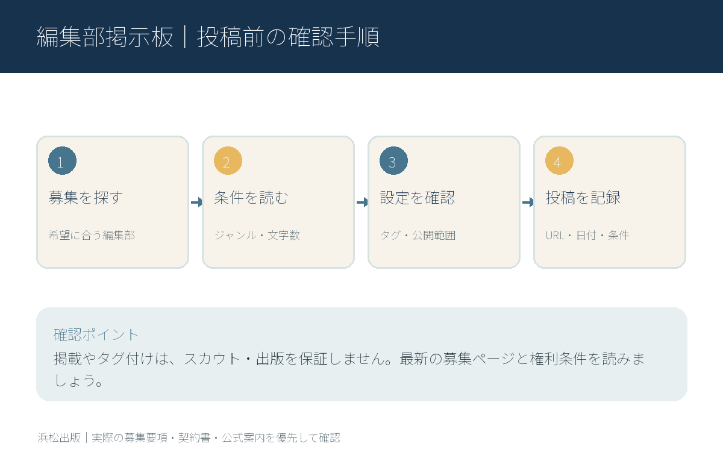Click the 確認ポイント heading

pyautogui.click(x=96, y=334)
